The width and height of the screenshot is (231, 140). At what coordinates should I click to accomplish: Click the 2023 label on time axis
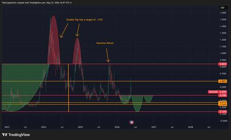pos(7,127)
